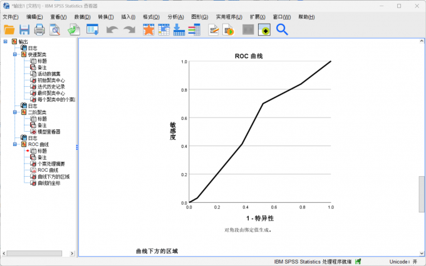The image size is (426, 266).
Task: Open the 实用程序(U) menu
Action: point(229,17)
